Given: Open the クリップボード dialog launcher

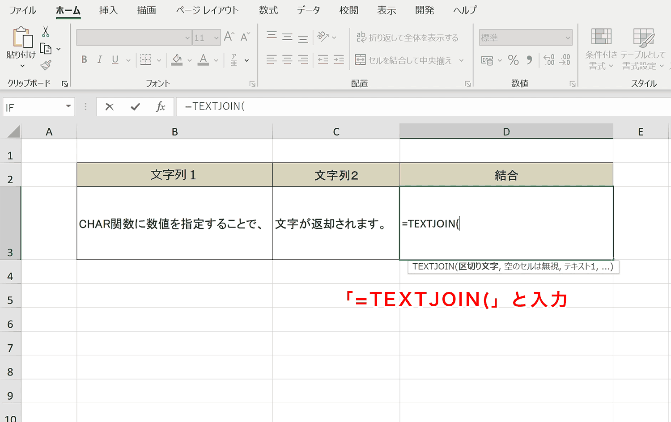Looking at the screenshot, I should pyautogui.click(x=65, y=84).
